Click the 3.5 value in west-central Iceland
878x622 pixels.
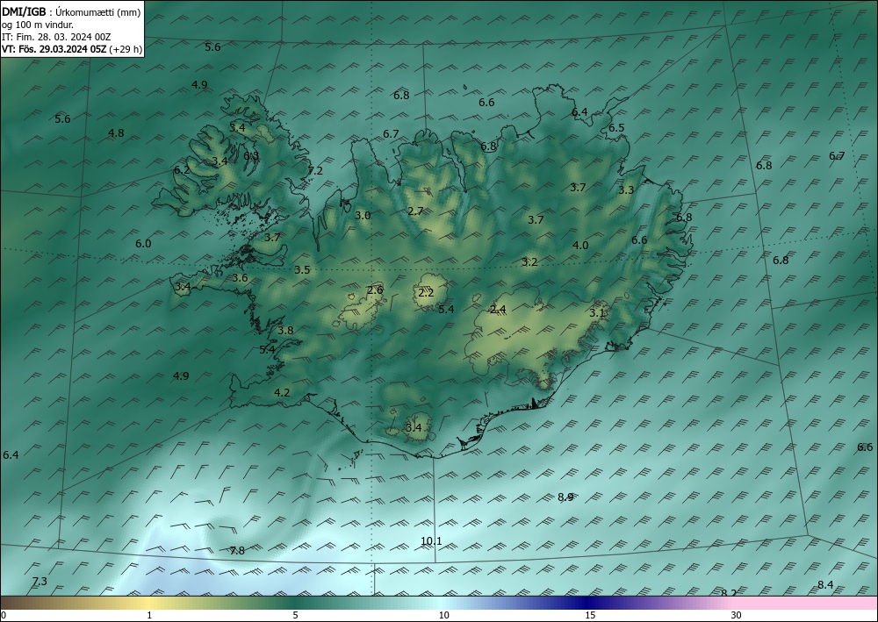click(x=302, y=269)
